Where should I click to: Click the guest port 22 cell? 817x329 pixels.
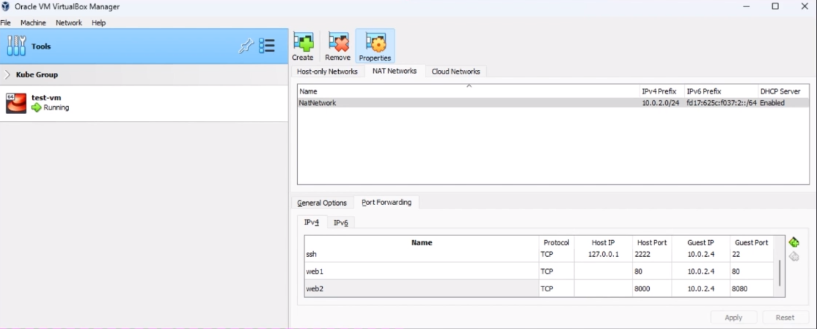coord(751,254)
